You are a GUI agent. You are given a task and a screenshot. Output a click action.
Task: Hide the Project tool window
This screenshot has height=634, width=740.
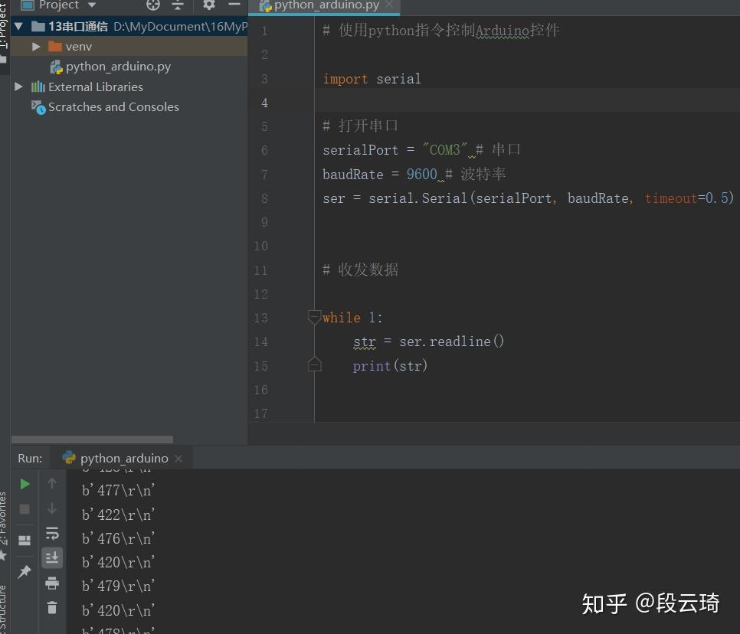tap(234, 5)
